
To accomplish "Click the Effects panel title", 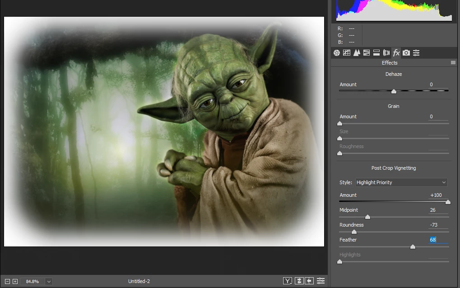I will 390,63.
